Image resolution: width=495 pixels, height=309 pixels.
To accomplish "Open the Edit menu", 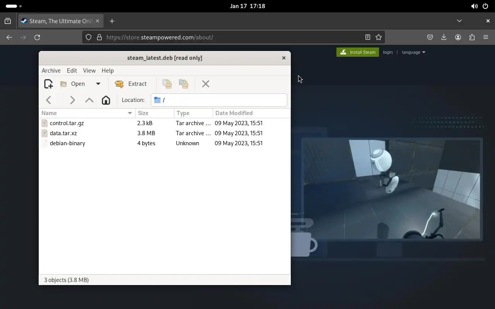I will (x=72, y=71).
